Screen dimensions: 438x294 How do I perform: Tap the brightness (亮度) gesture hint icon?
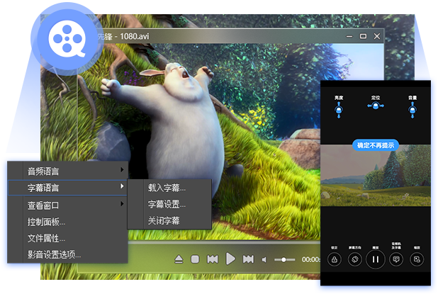pyautogui.click(x=339, y=109)
